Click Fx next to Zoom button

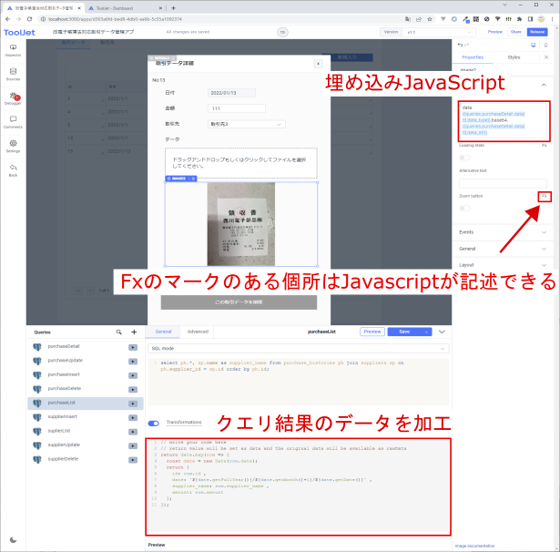pyautogui.click(x=545, y=196)
